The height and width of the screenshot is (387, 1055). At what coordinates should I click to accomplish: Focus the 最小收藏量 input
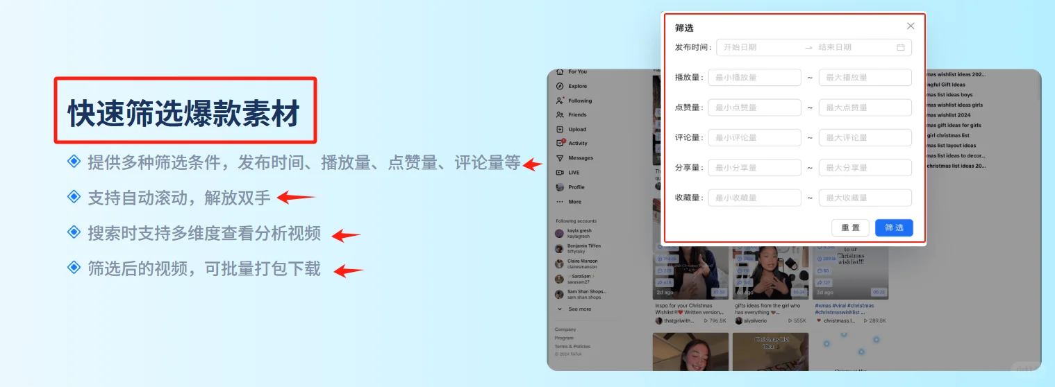tap(754, 198)
